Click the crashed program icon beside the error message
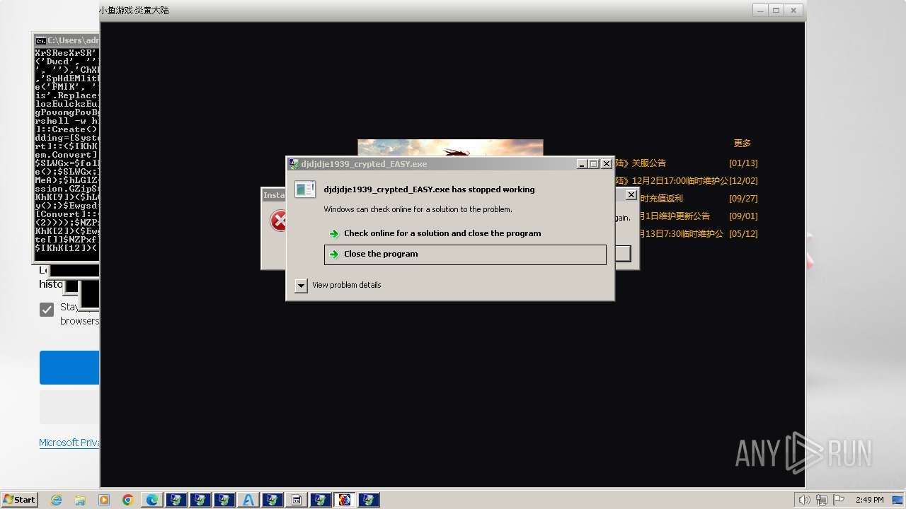Viewport: 906px width, 509px height. pos(305,189)
